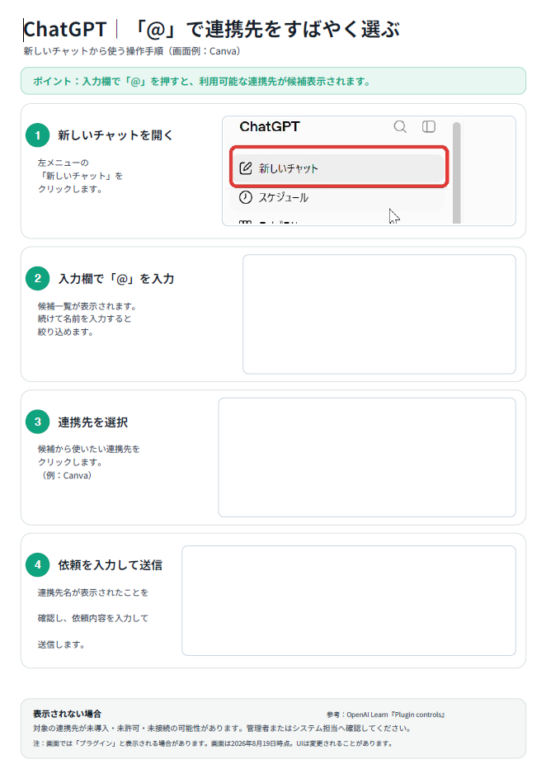
Task: Click the empty image placeholder in step 4
Action: (349, 601)
